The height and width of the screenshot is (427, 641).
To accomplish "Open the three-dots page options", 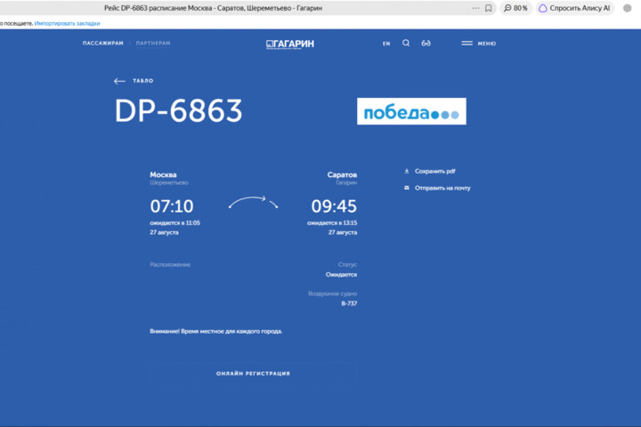I will tap(475, 8).
